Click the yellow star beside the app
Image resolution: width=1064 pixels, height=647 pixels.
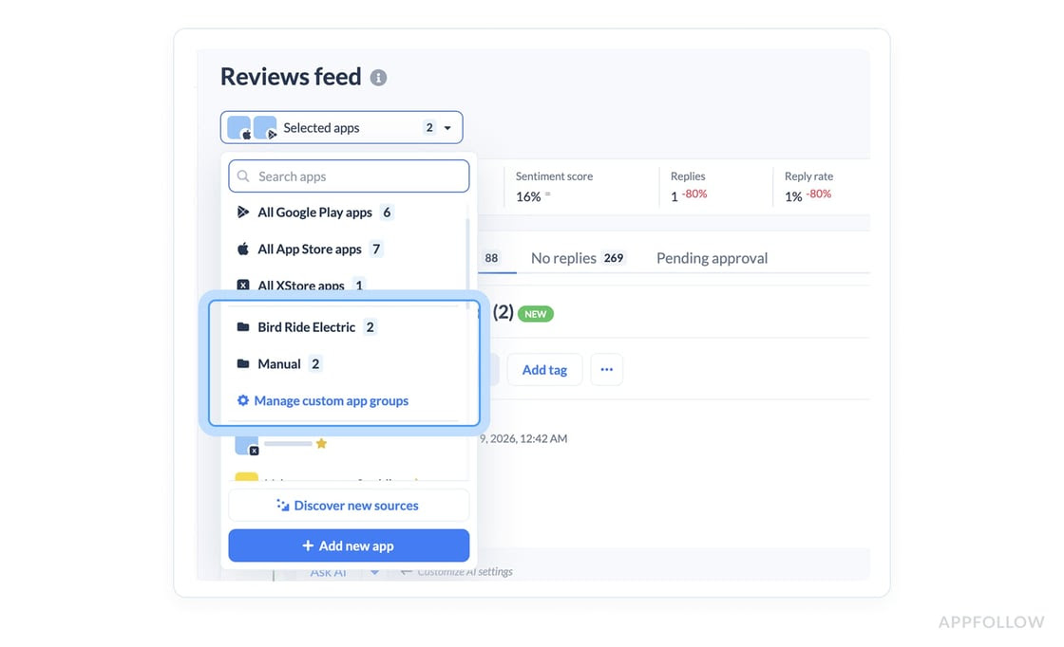pyautogui.click(x=321, y=443)
